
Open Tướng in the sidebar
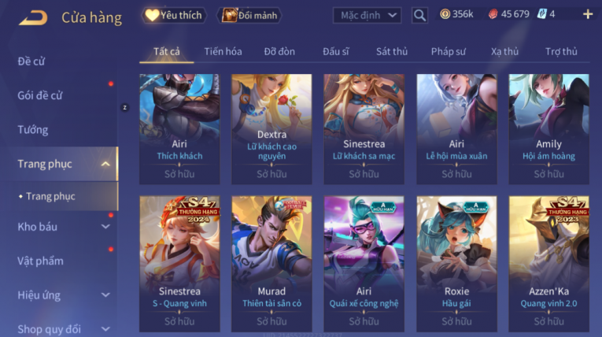click(x=33, y=130)
